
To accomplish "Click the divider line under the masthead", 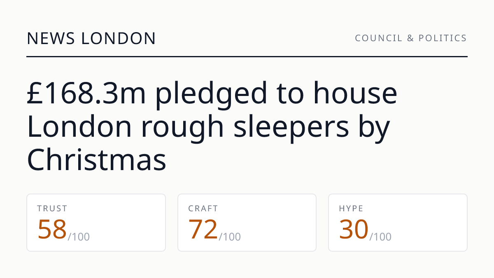I will pyautogui.click(x=247, y=56).
